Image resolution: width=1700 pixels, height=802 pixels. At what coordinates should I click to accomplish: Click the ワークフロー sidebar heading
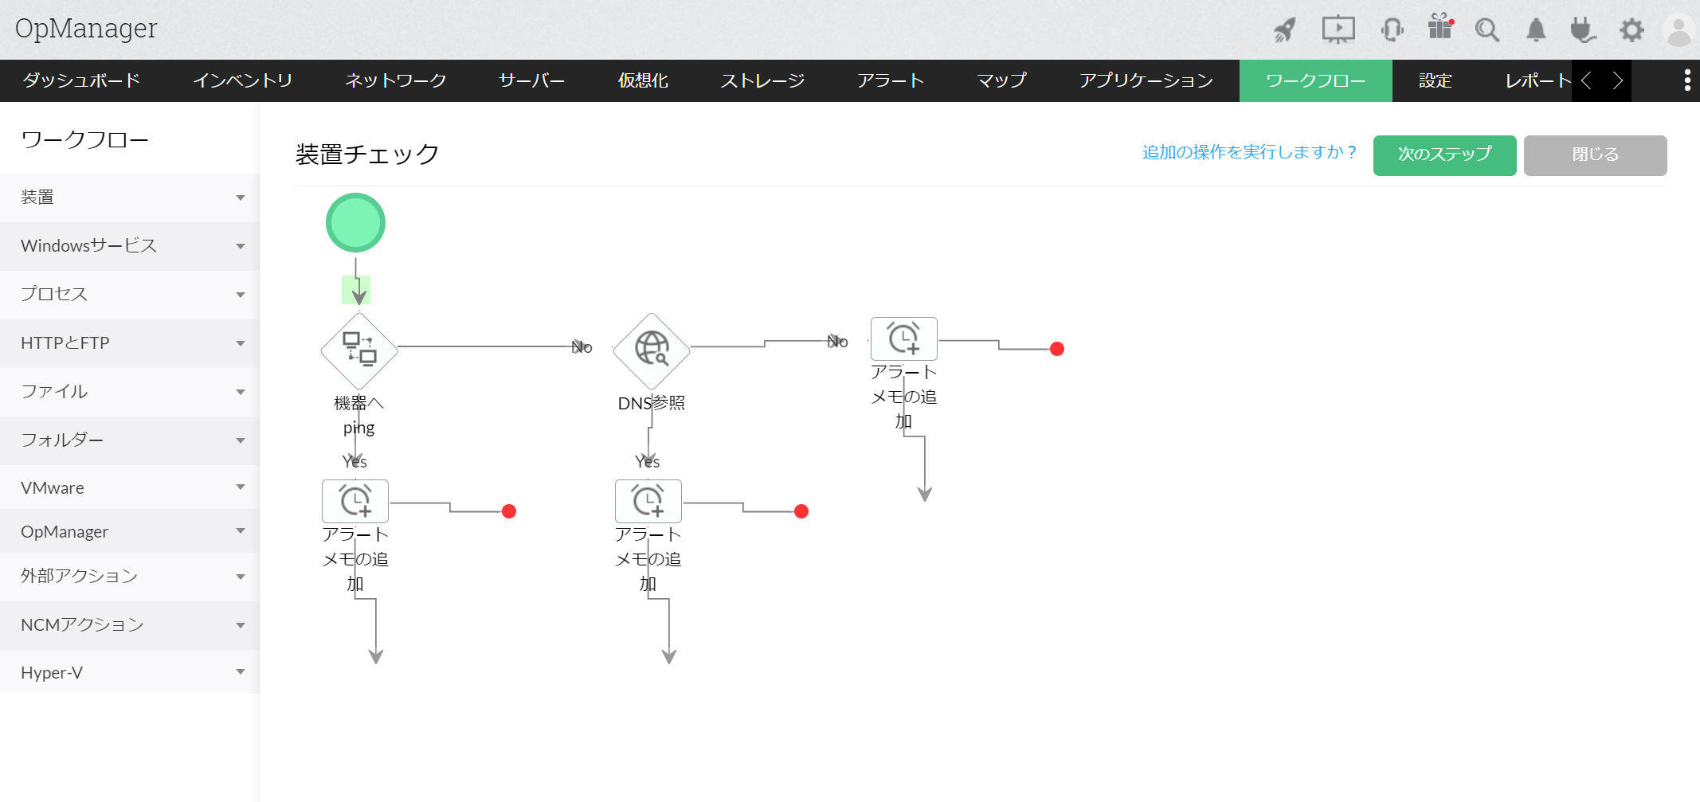[84, 140]
